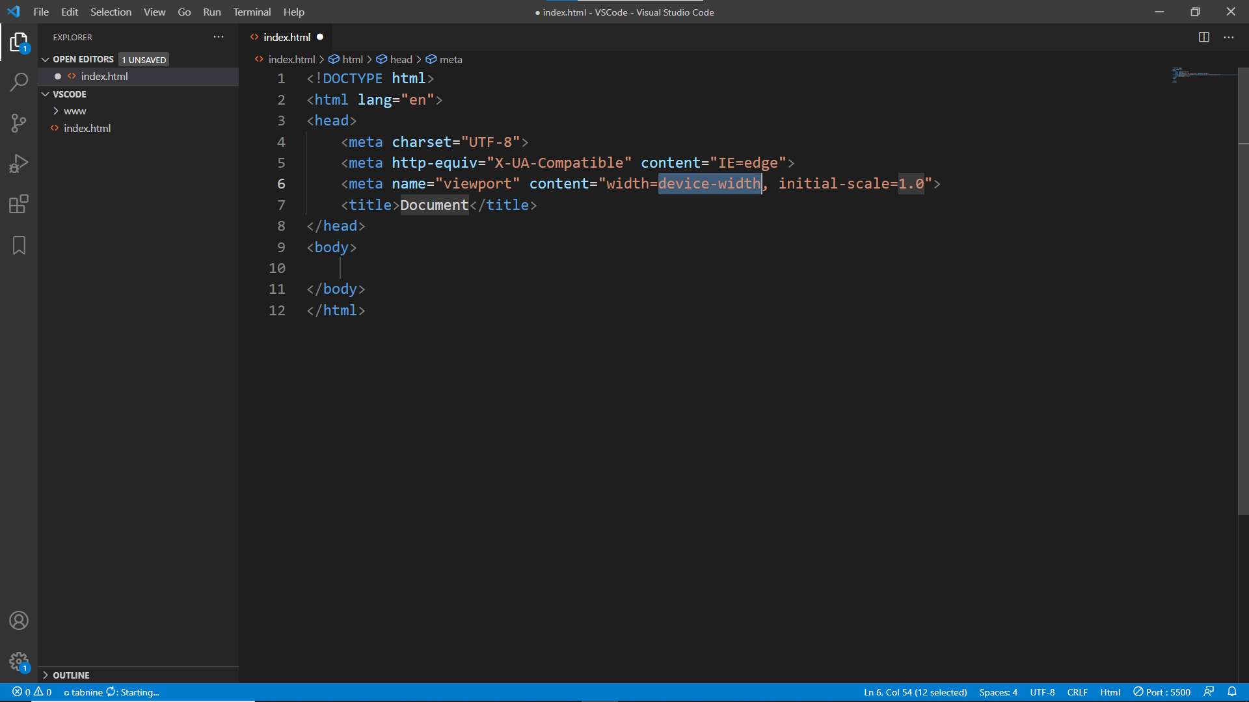Change end of line sequence CRLF
This screenshot has height=702, width=1249.
(x=1077, y=692)
